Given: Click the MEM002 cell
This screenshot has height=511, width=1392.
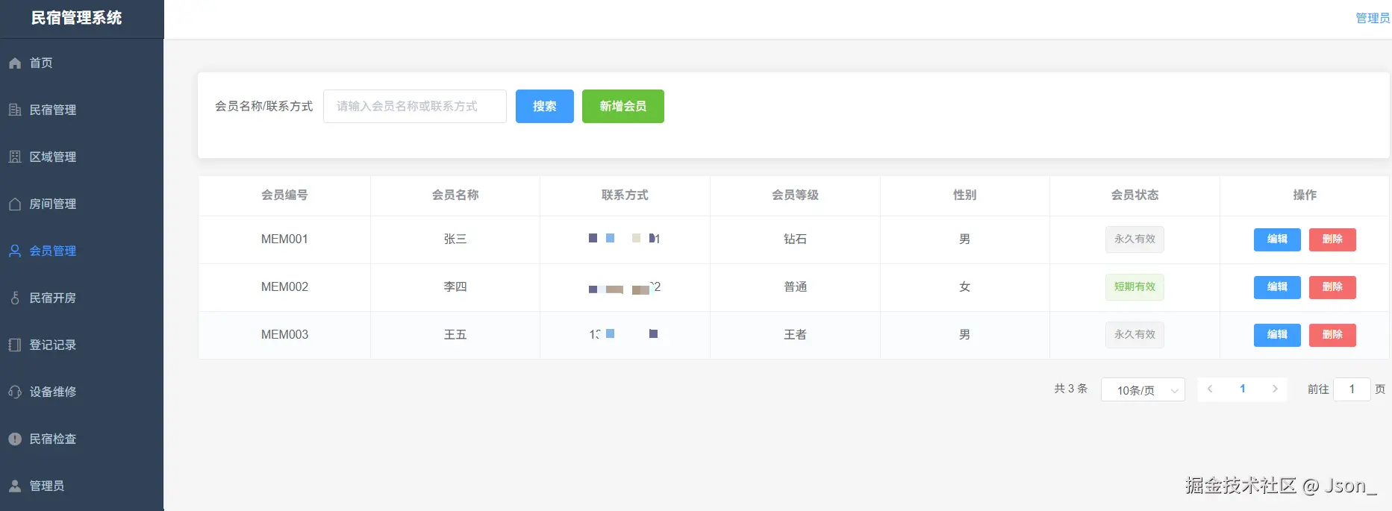Looking at the screenshot, I should pos(284,287).
